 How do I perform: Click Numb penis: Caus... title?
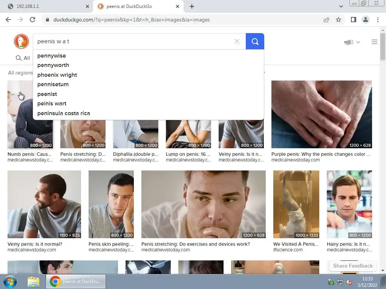[29, 154]
